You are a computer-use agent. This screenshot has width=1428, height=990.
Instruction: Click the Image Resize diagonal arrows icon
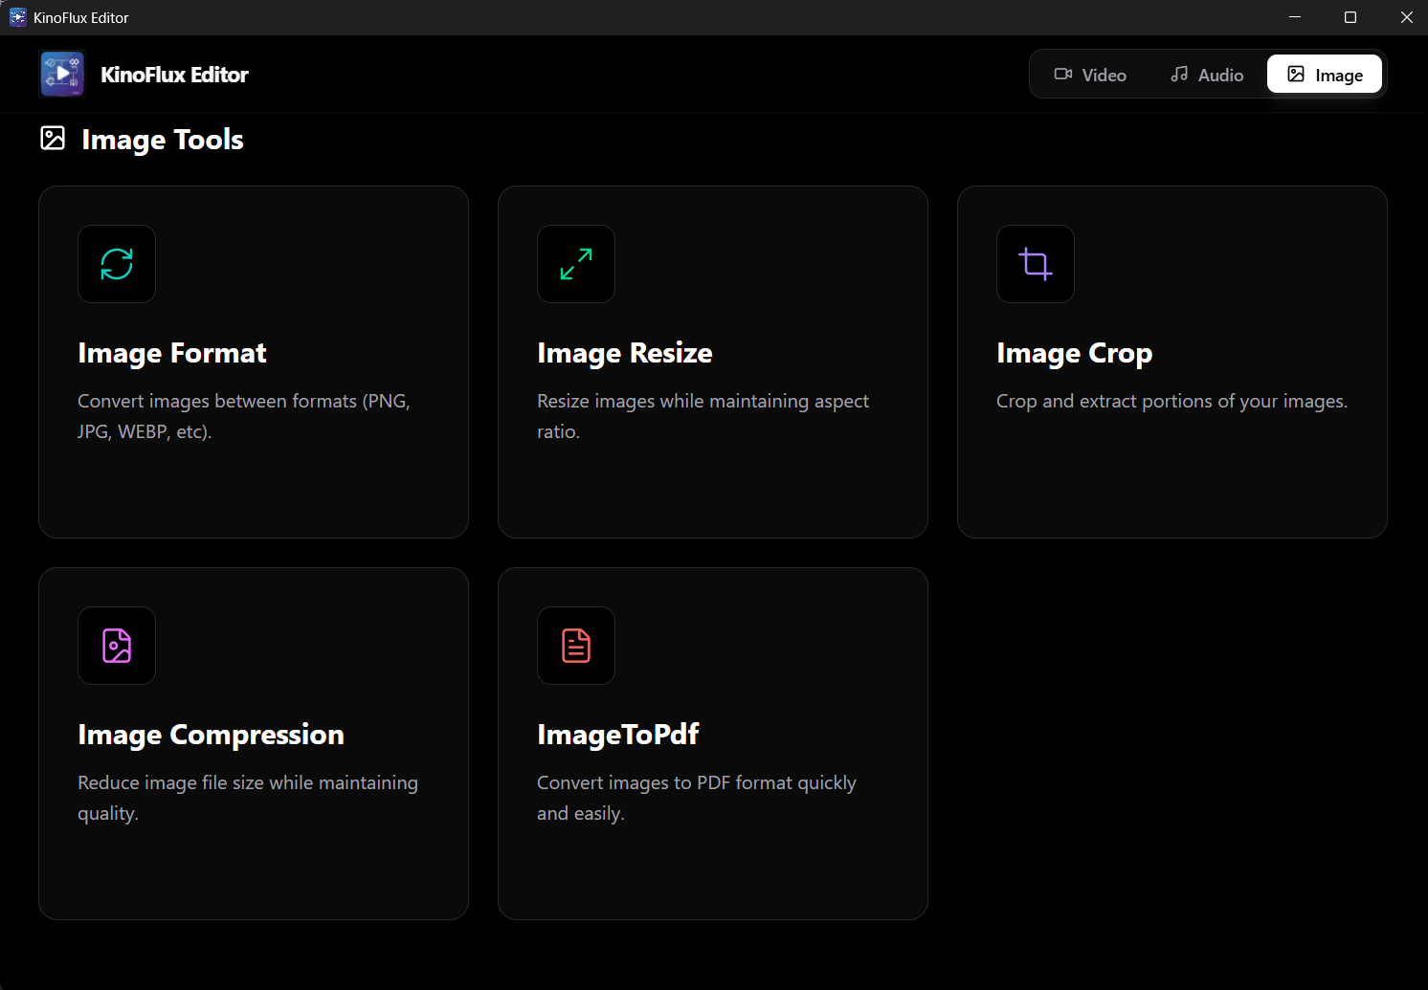coord(576,264)
